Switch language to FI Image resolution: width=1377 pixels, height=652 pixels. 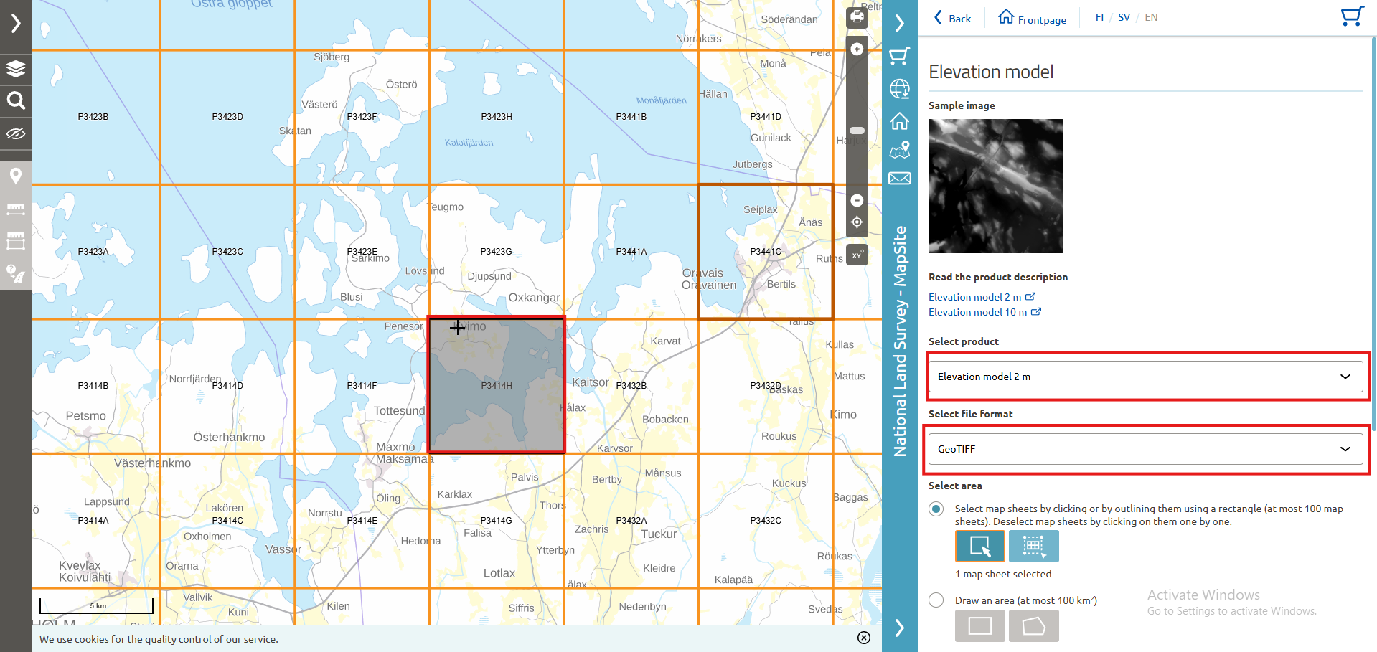pyautogui.click(x=1099, y=17)
